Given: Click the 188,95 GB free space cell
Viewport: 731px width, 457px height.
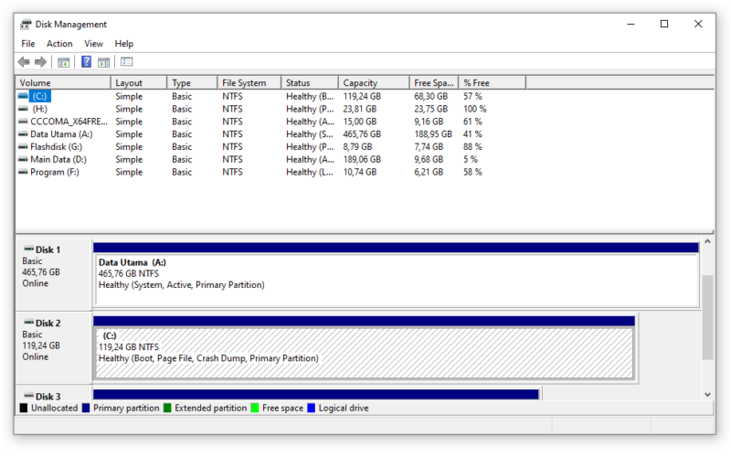Looking at the screenshot, I should 433,133.
